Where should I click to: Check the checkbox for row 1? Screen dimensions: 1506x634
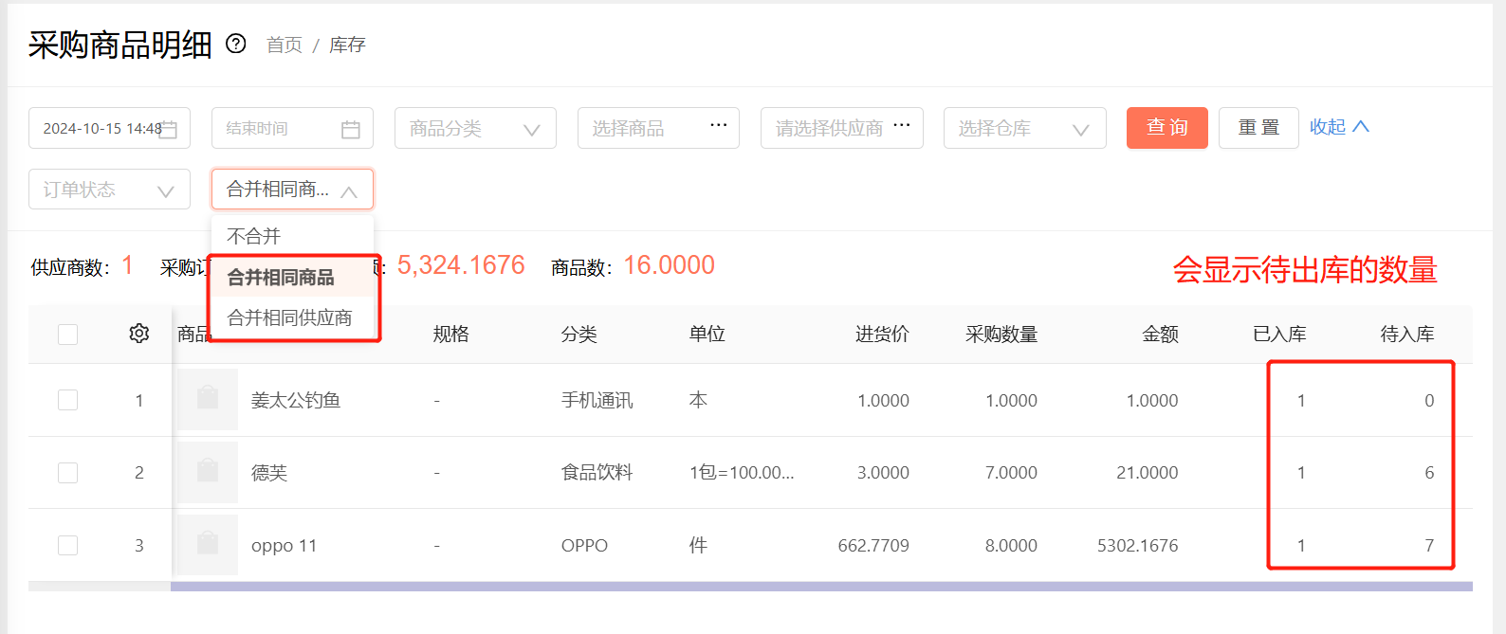(x=67, y=400)
